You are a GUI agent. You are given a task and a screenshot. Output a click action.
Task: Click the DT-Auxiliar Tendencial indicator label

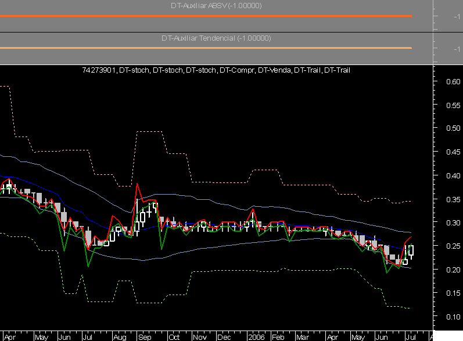click(x=216, y=38)
